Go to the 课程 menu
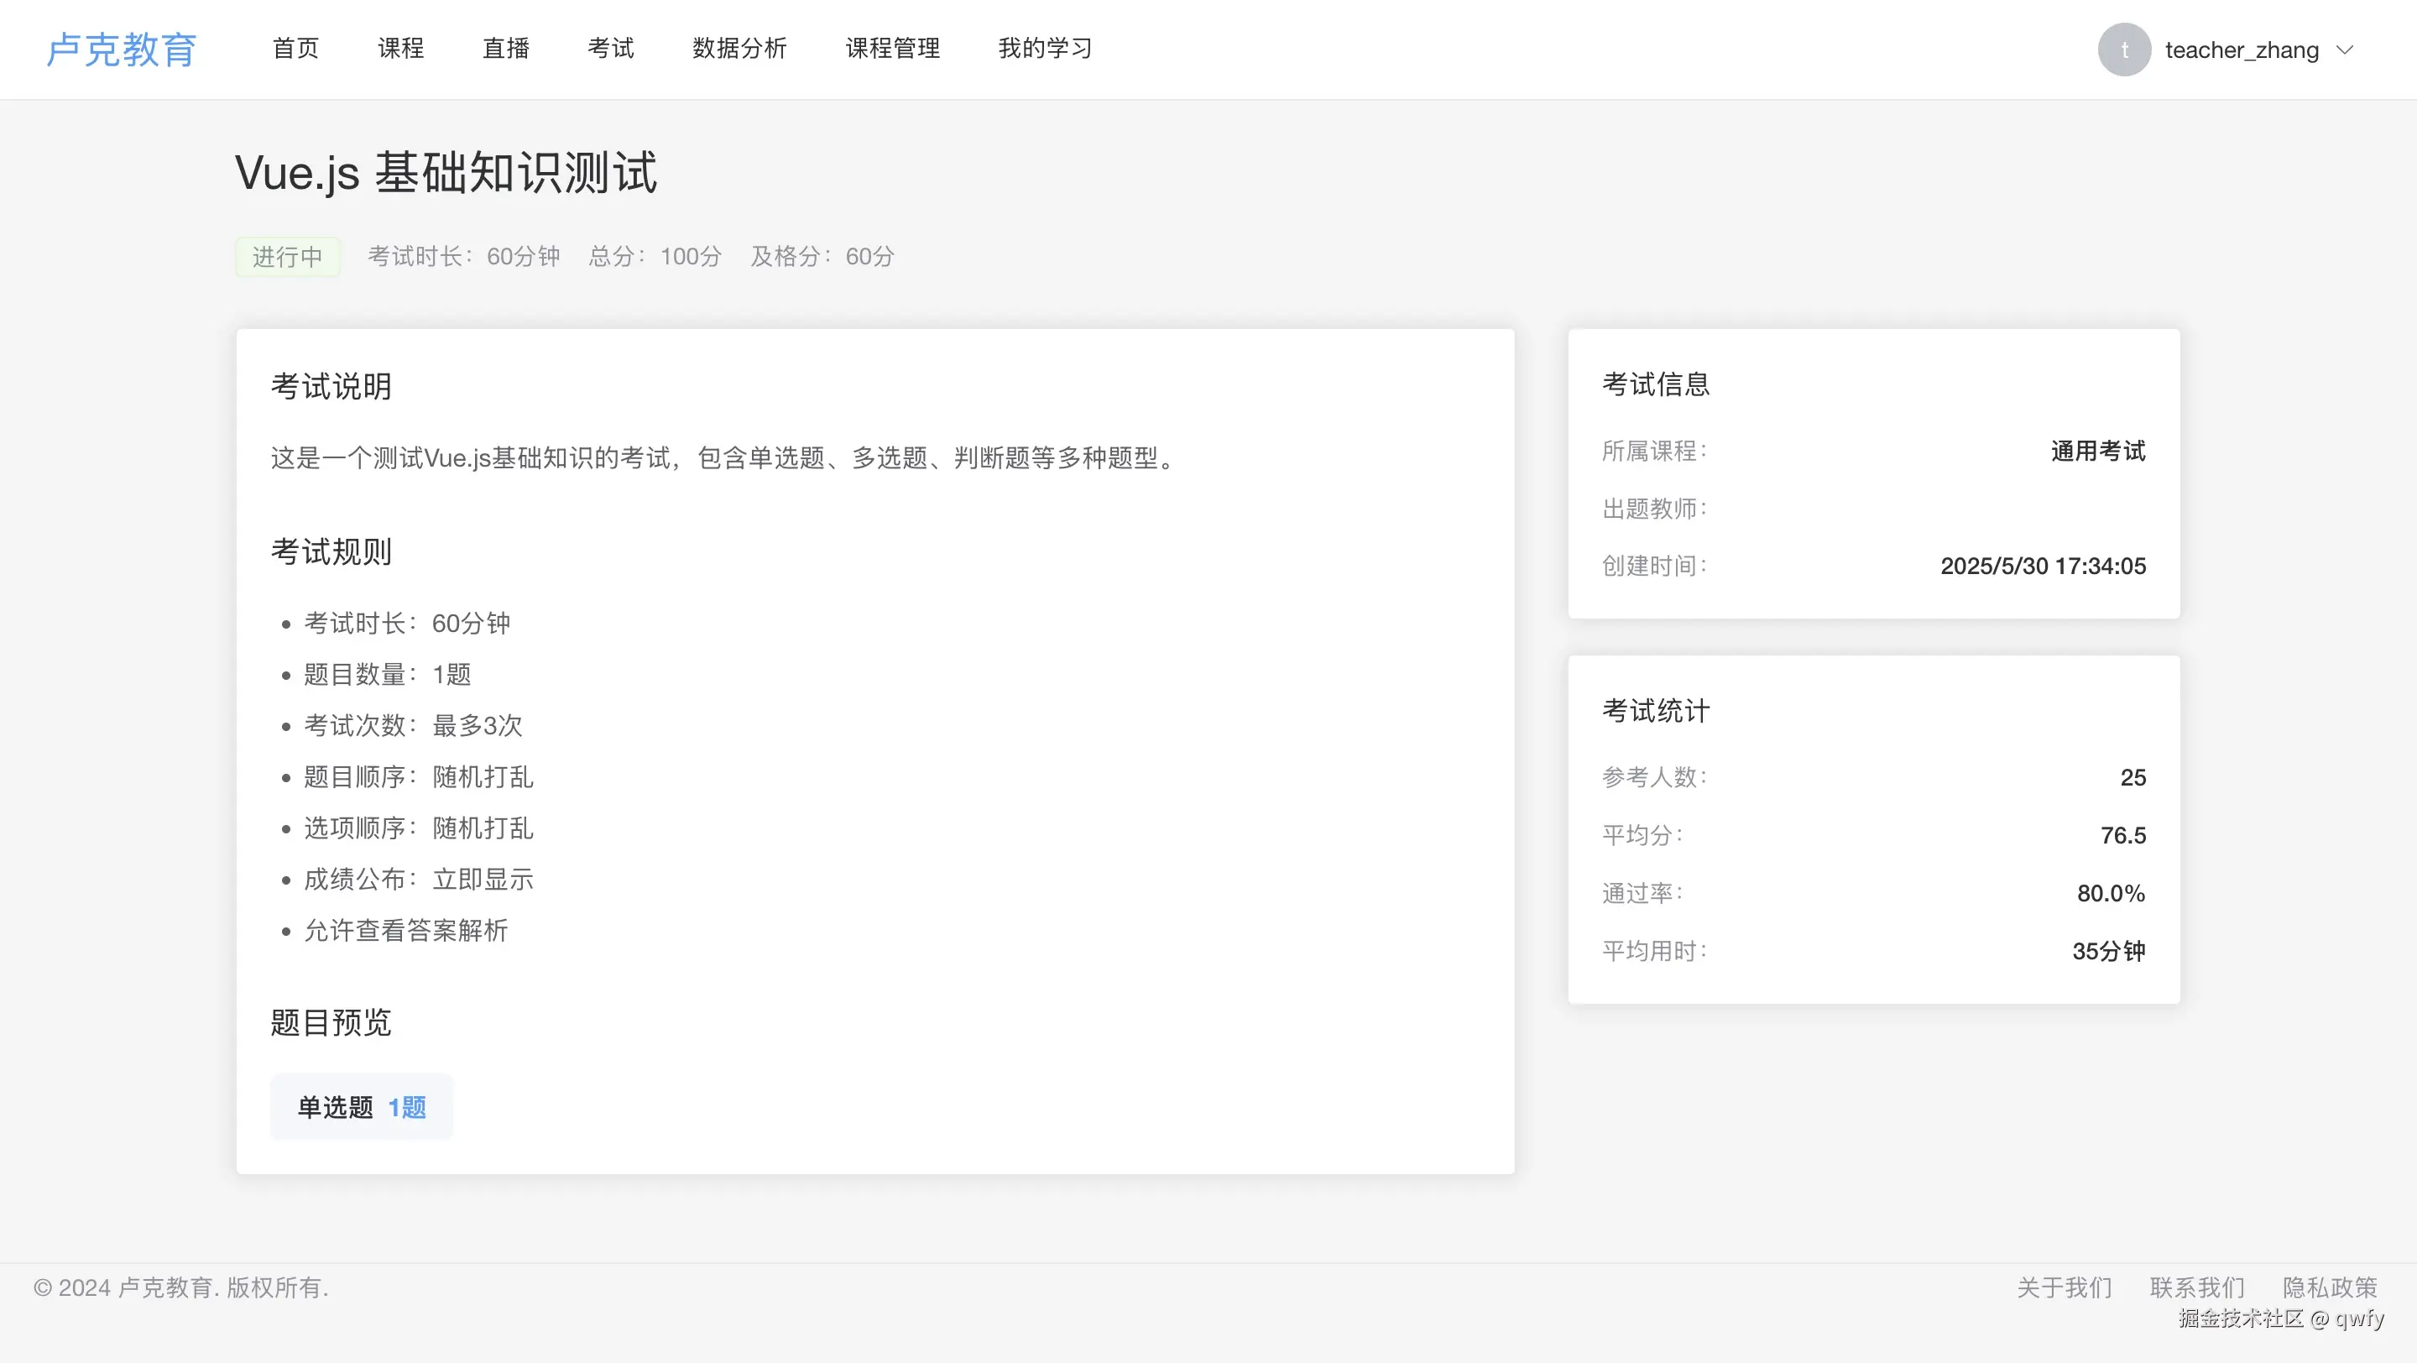 (400, 49)
